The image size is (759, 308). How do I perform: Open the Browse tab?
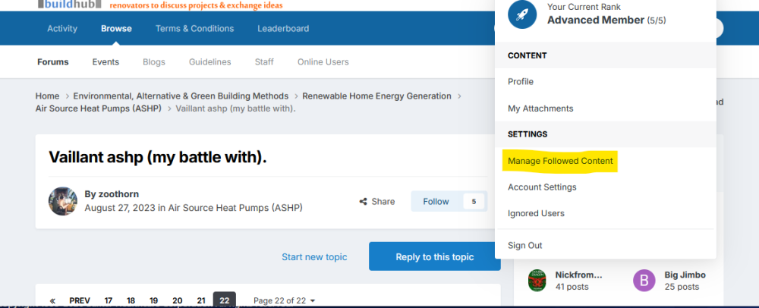(x=116, y=29)
